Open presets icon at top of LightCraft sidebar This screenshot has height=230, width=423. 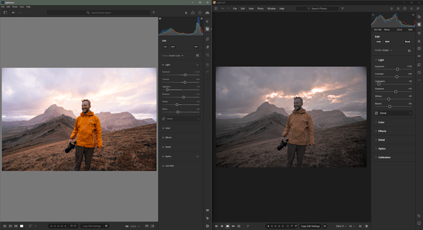tap(419, 17)
